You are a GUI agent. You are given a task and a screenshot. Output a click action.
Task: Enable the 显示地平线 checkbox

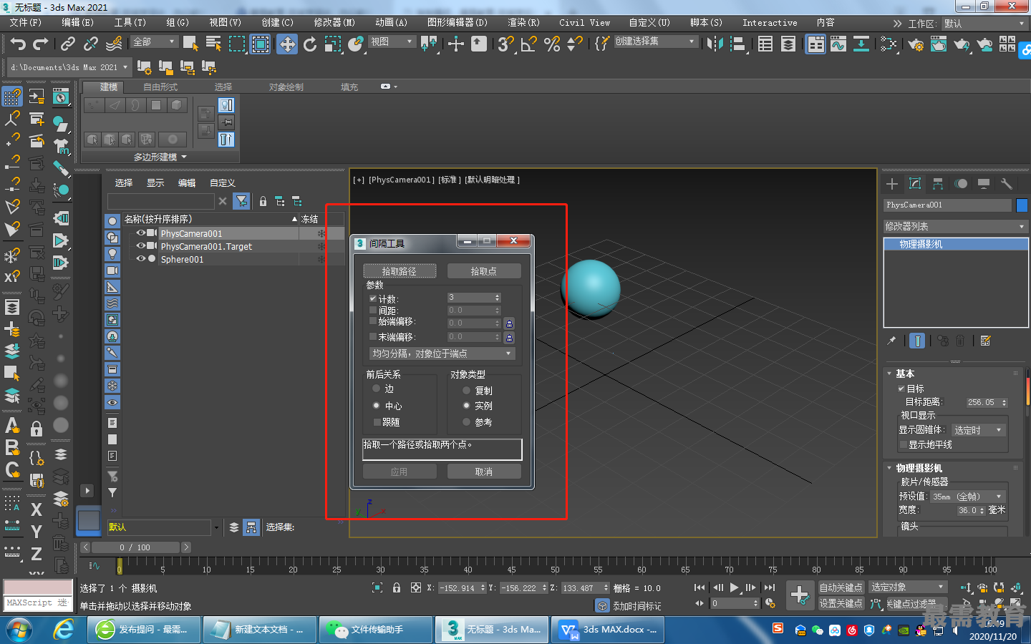point(903,444)
